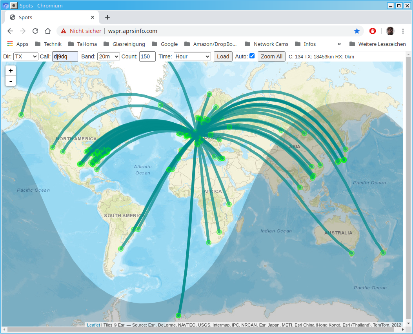This screenshot has width=413, height=334.
Task: Click the Zoom All button
Action: pyautogui.click(x=271, y=56)
